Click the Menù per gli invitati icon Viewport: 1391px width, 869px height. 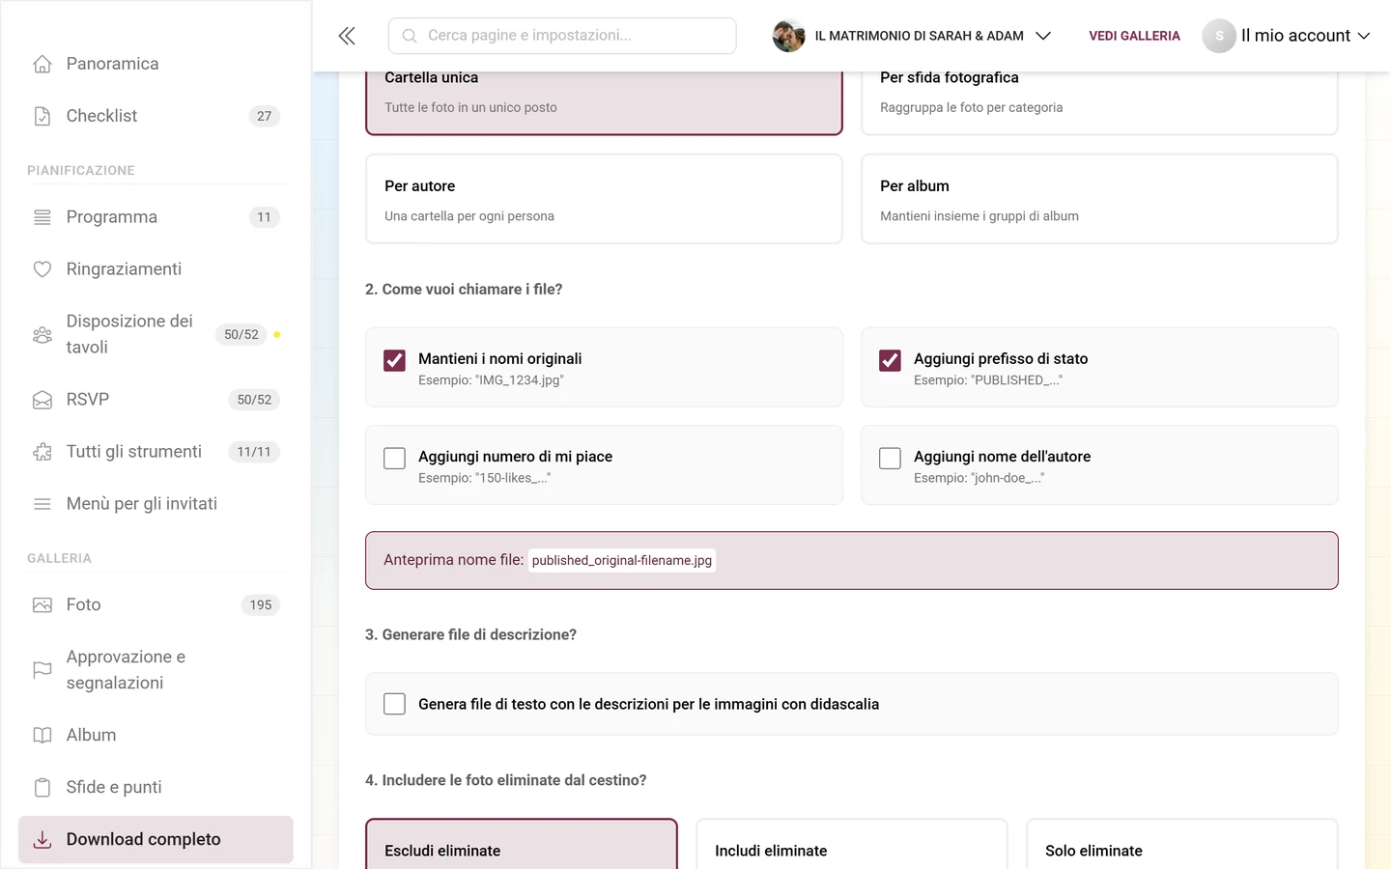pyautogui.click(x=43, y=504)
